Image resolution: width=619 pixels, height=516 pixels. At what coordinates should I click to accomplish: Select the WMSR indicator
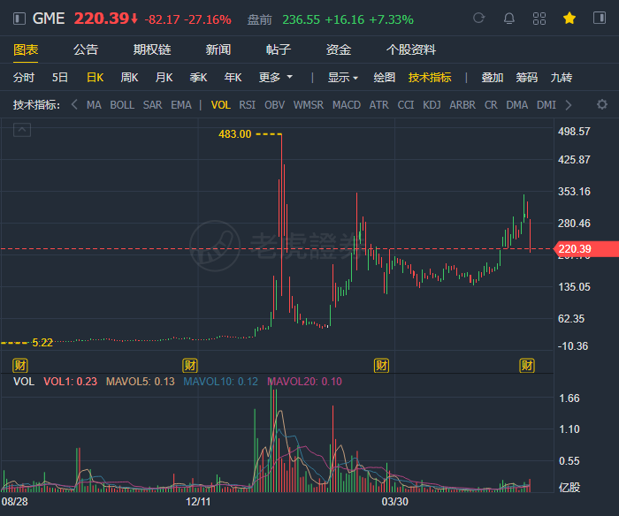coord(309,105)
